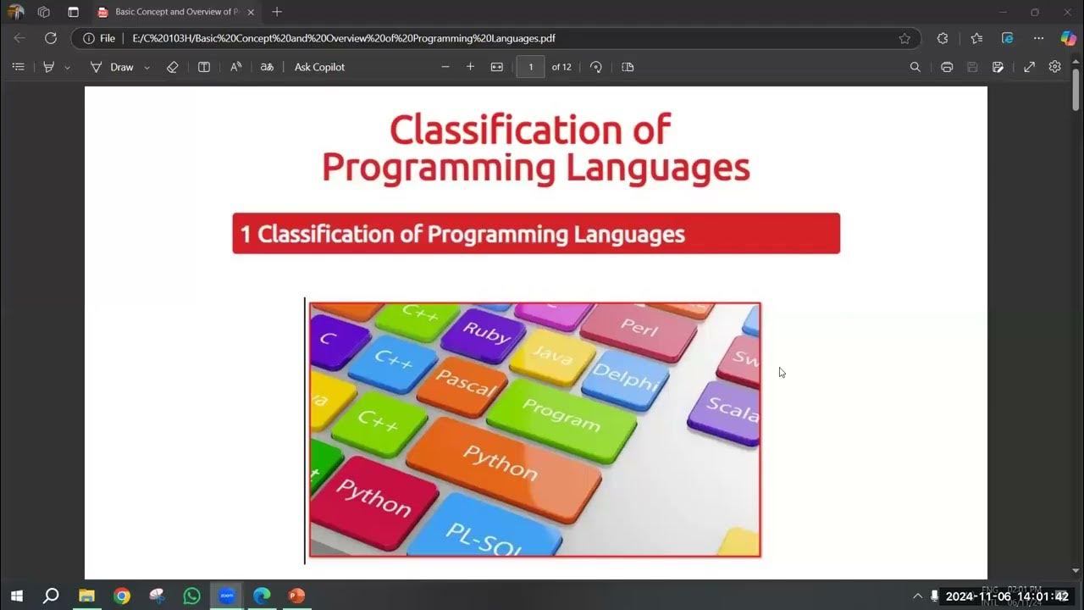
Task: Open WhatsApp from taskbar
Action: 191,596
